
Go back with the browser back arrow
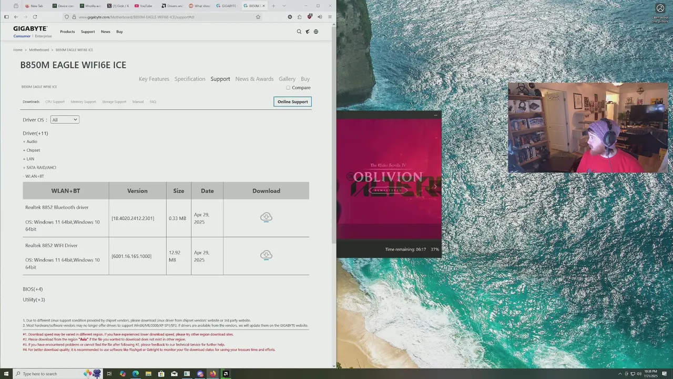pos(16,17)
